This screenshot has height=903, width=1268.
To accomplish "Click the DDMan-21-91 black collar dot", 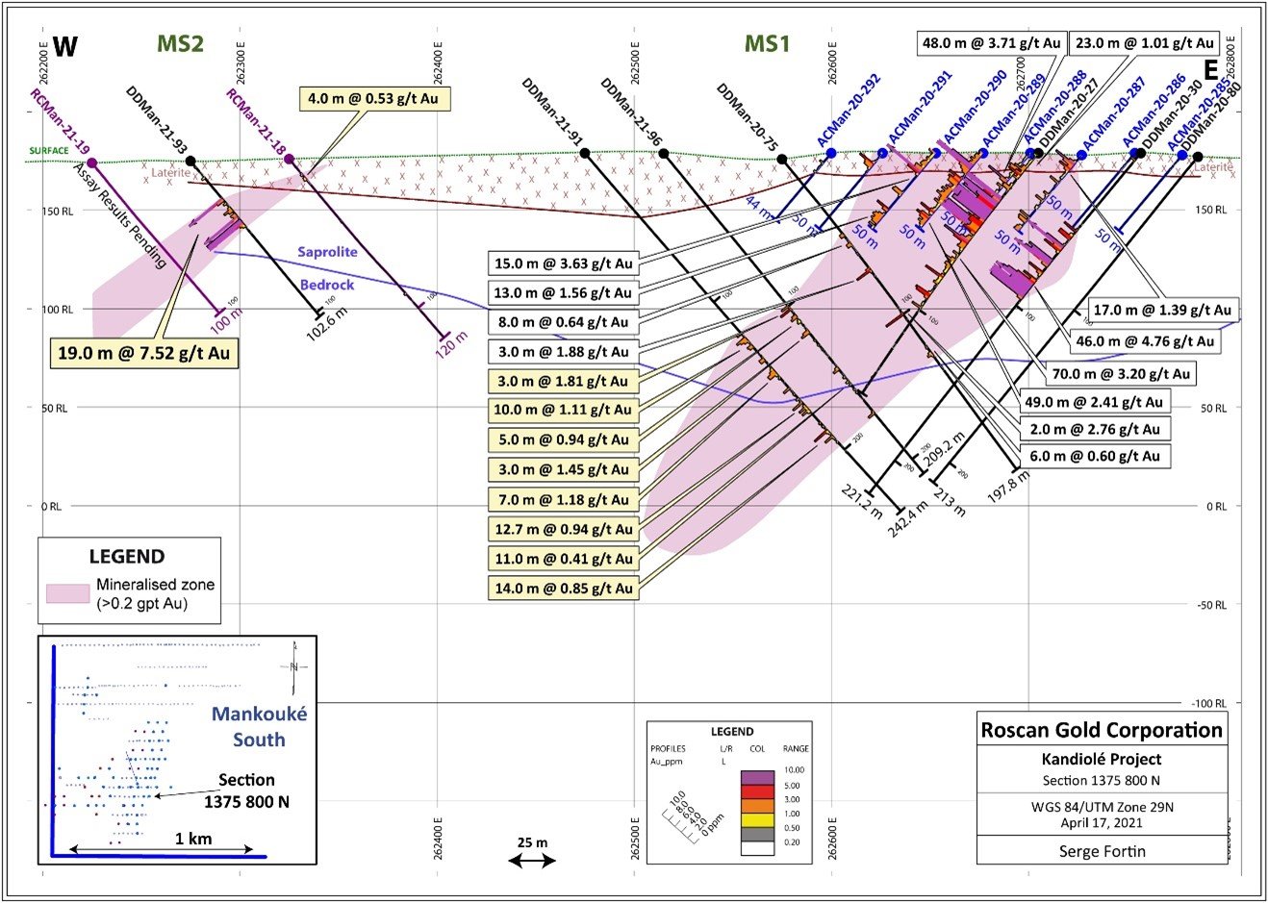I will tap(585, 153).
